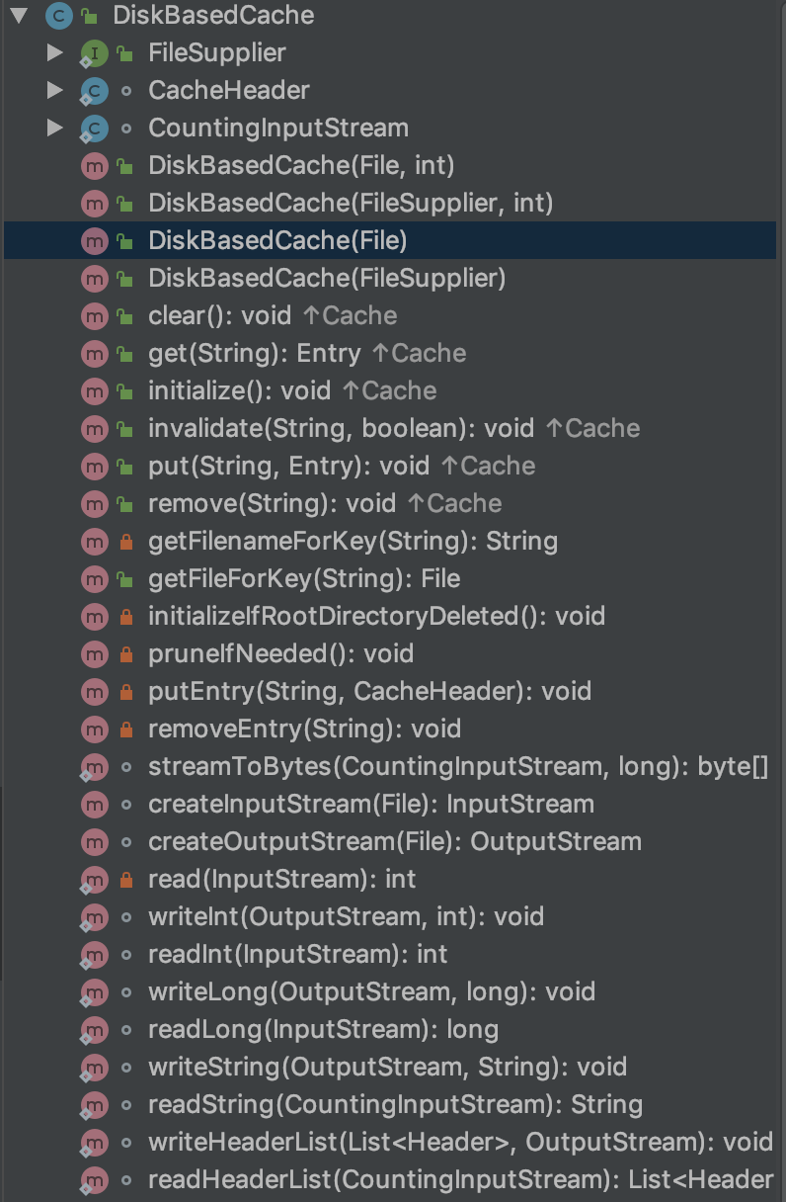The image size is (786, 1202).
Task: Click the method icon beside streamToBytes
Action: pos(94,767)
